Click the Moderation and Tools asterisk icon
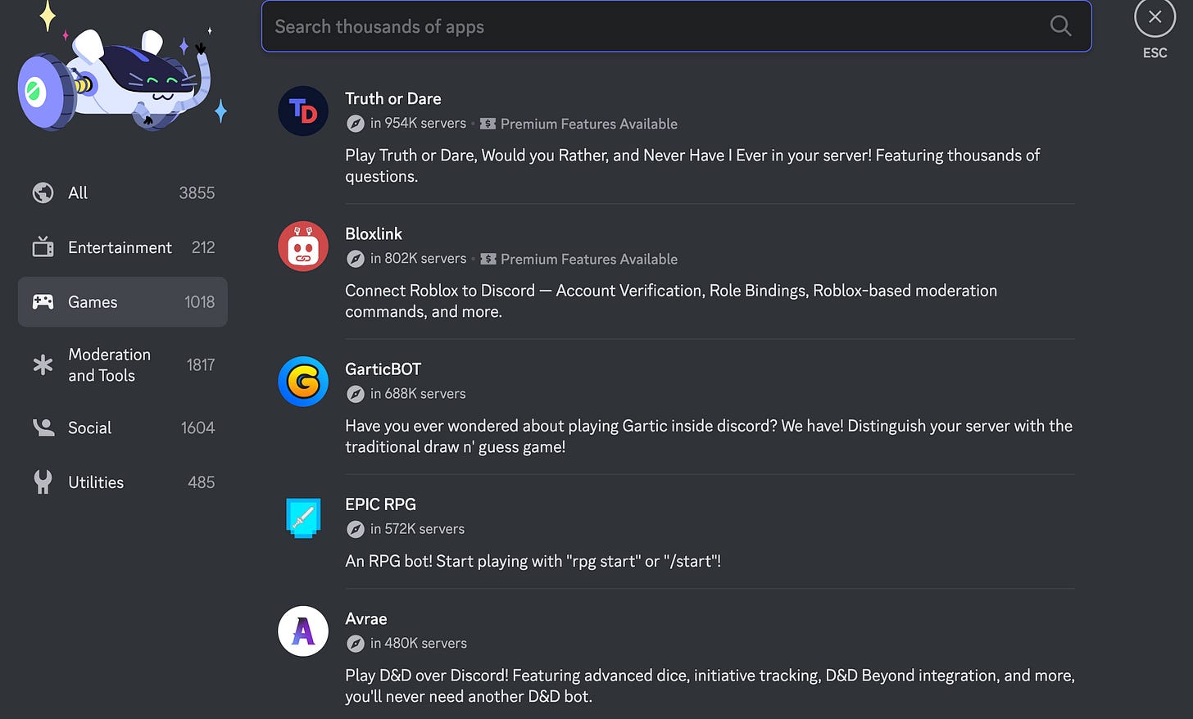 (43, 364)
